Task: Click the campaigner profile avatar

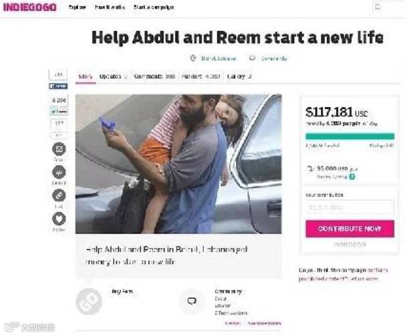Action: click(88, 301)
